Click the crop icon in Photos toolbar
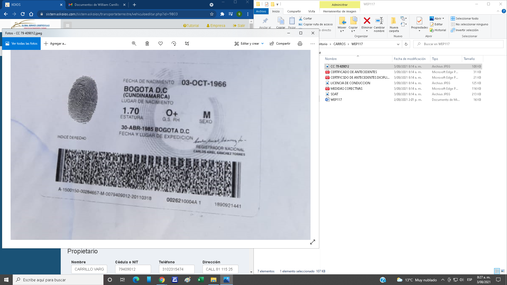The width and height of the screenshot is (507, 285). pyautogui.click(x=187, y=44)
